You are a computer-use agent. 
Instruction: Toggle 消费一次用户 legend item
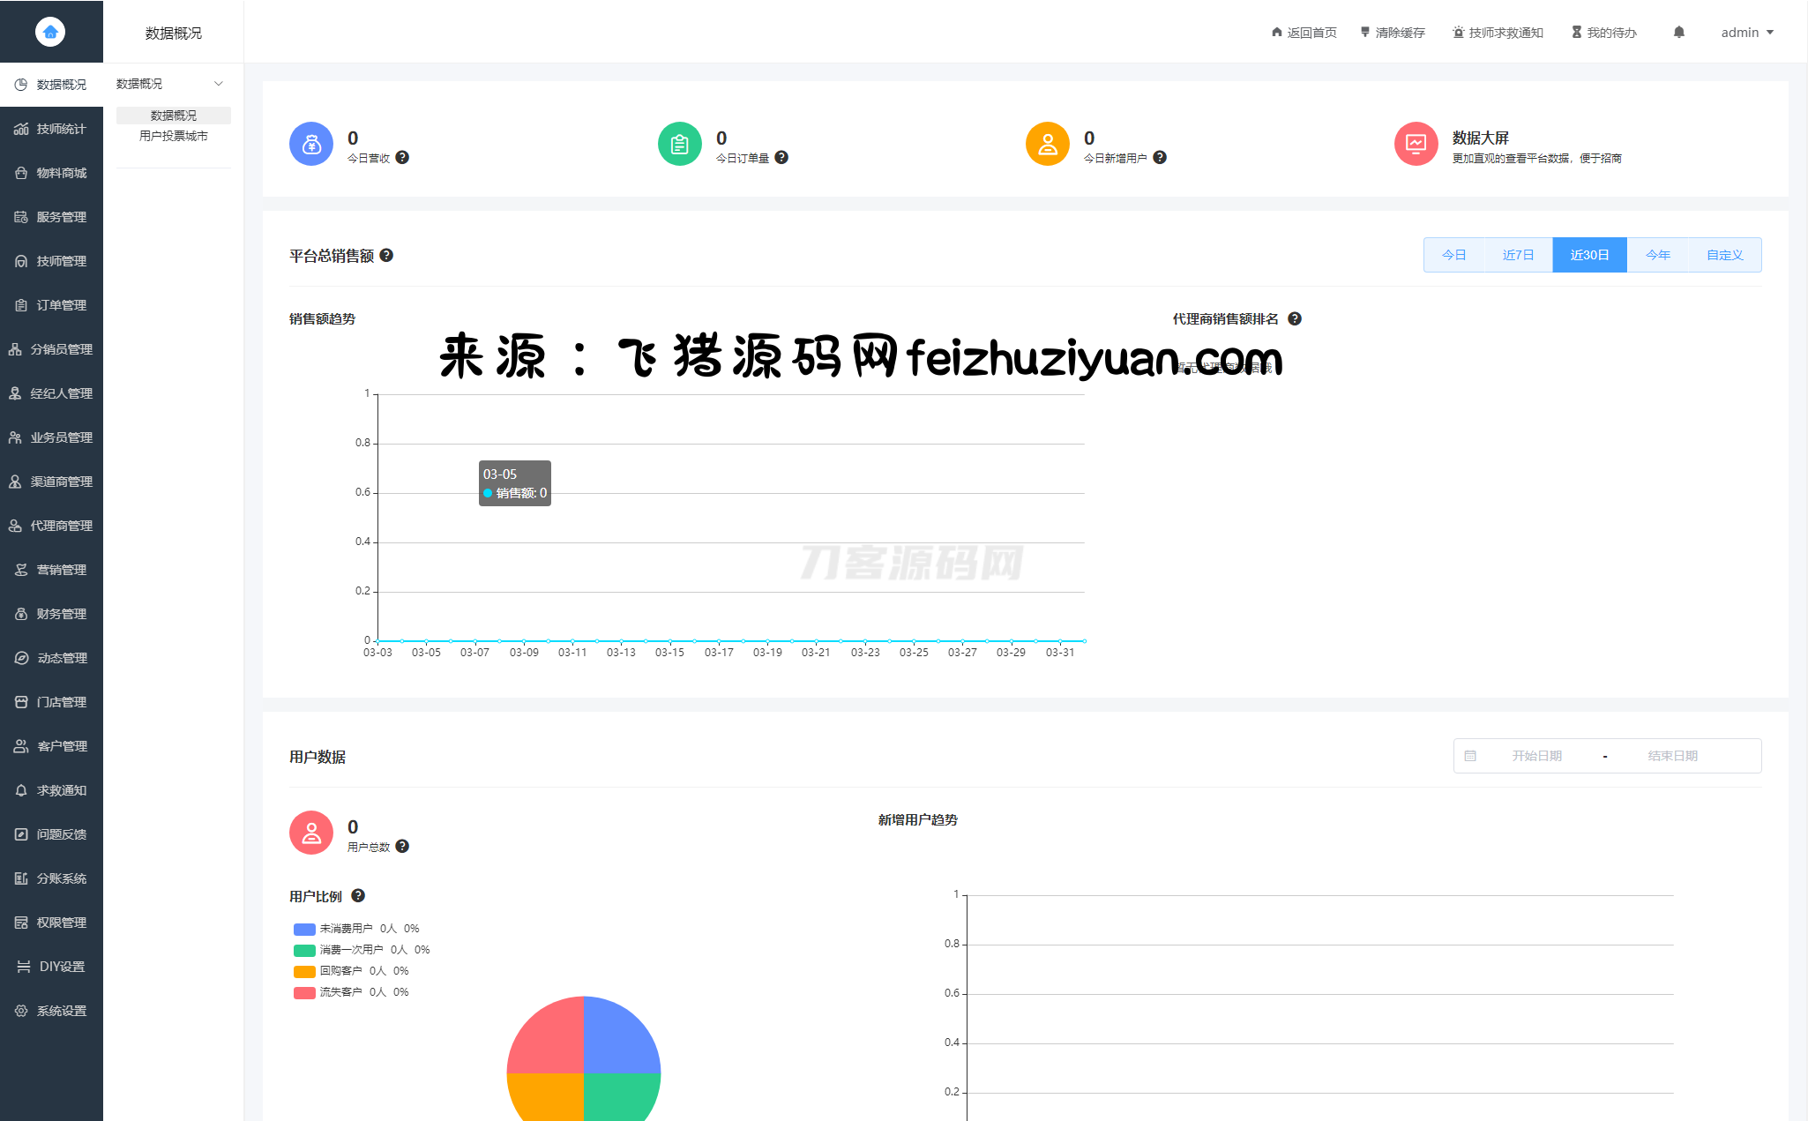pos(350,950)
